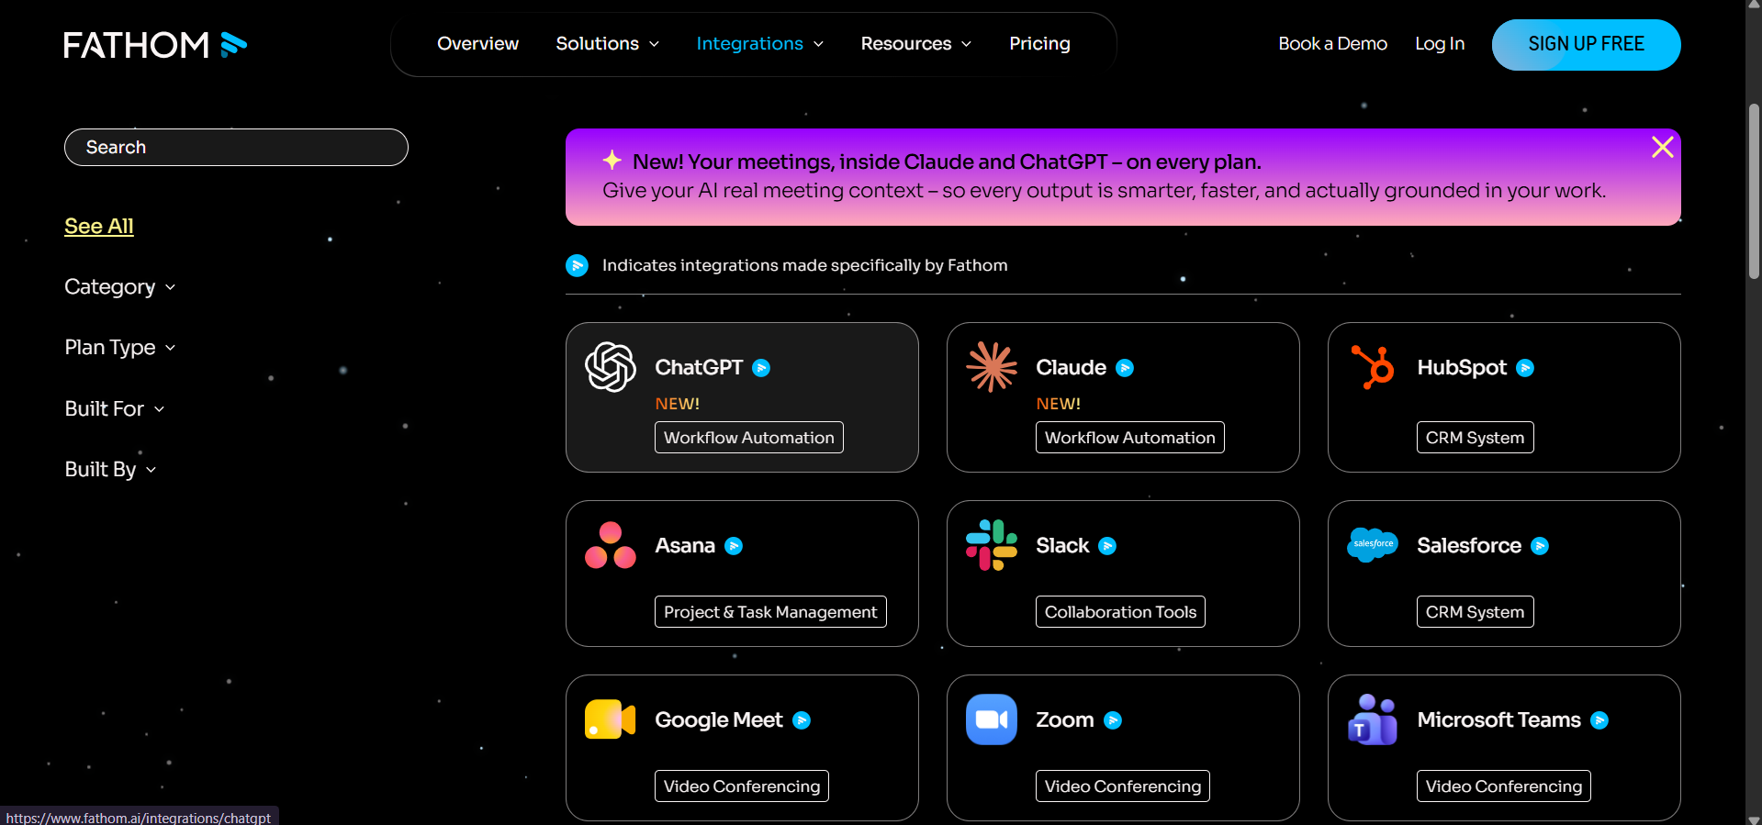Screen dimensions: 1762x825
Task: Click the NEW! label under ChatGPT
Action: pos(678,404)
